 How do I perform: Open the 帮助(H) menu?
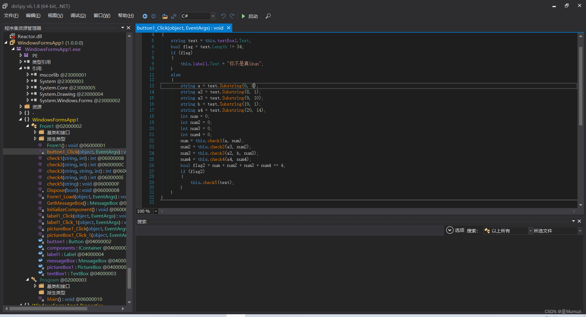click(x=126, y=16)
